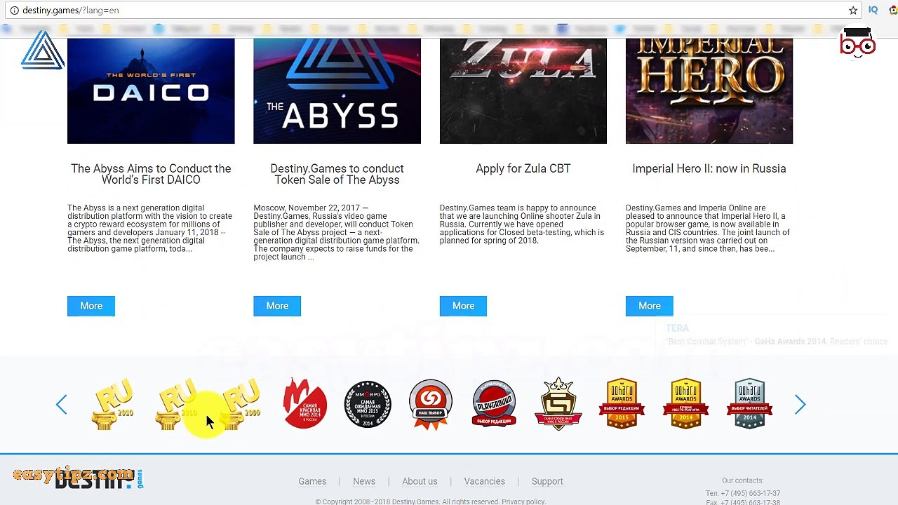Select the red 'MMO 2014' award badge
This screenshot has width=898, height=505.
pos(304,404)
